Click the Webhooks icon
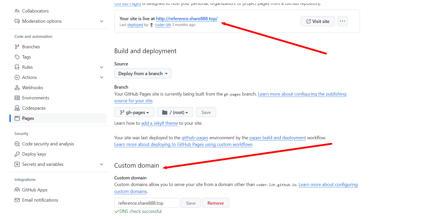This screenshot has width=429, height=219. pyautogui.click(x=17, y=88)
